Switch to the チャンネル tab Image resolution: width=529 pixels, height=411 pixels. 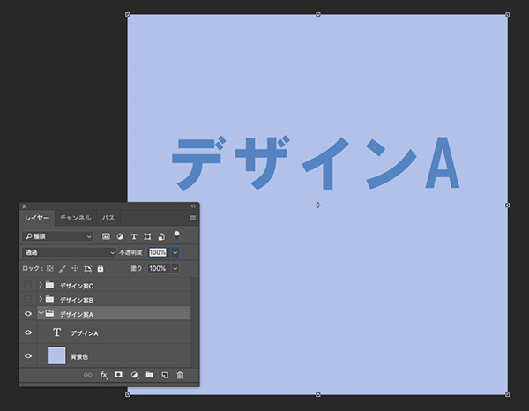[76, 218]
